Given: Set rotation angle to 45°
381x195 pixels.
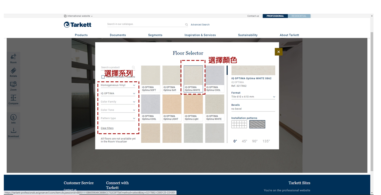Looking at the screenshot, I should 244,141.
